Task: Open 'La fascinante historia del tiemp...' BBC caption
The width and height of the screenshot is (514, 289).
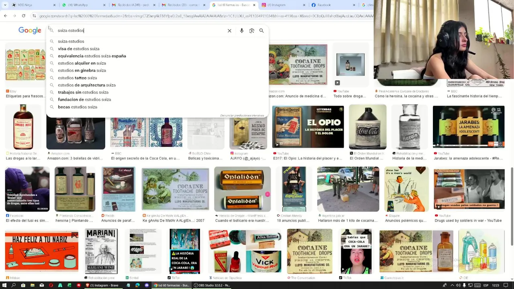Action: pyautogui.click(x=474, y=96)
